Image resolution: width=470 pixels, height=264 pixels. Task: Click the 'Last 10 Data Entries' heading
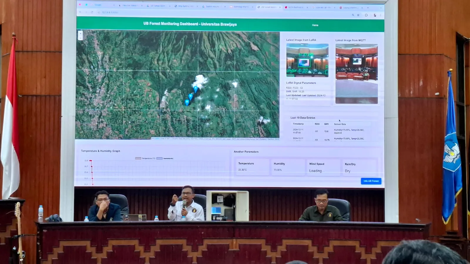coord(303,118)
